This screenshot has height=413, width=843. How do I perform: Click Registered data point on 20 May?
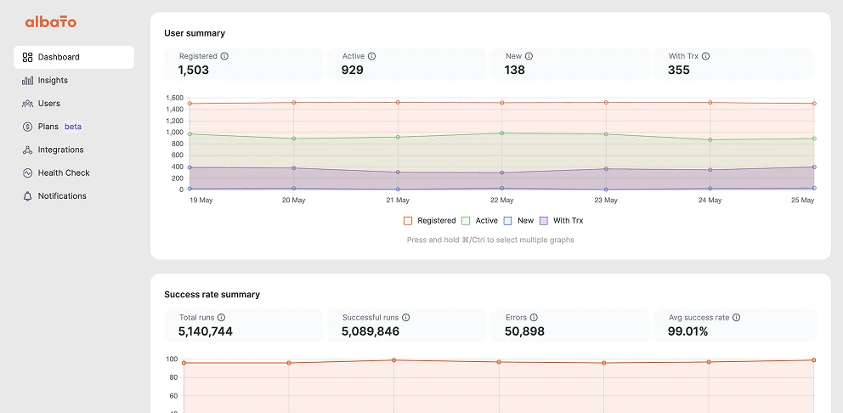point(293,102)
